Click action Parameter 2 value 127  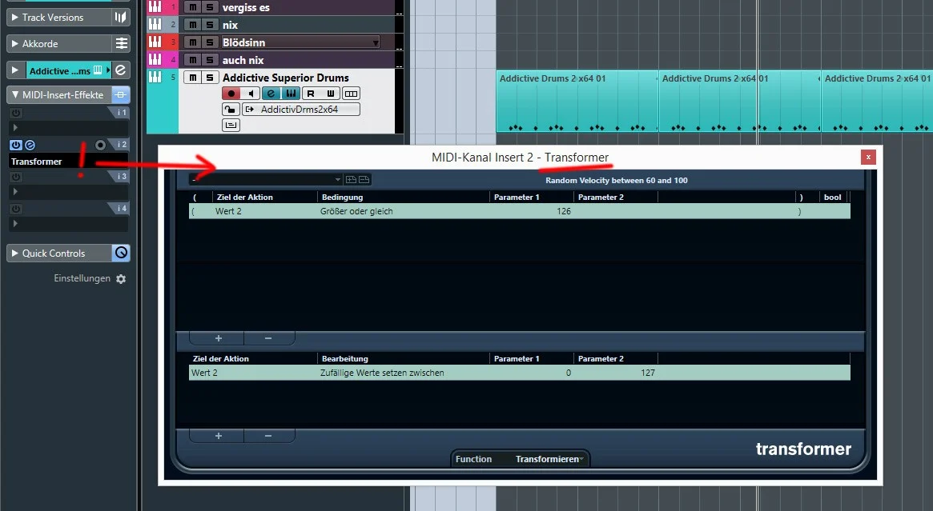pos(647,373)
